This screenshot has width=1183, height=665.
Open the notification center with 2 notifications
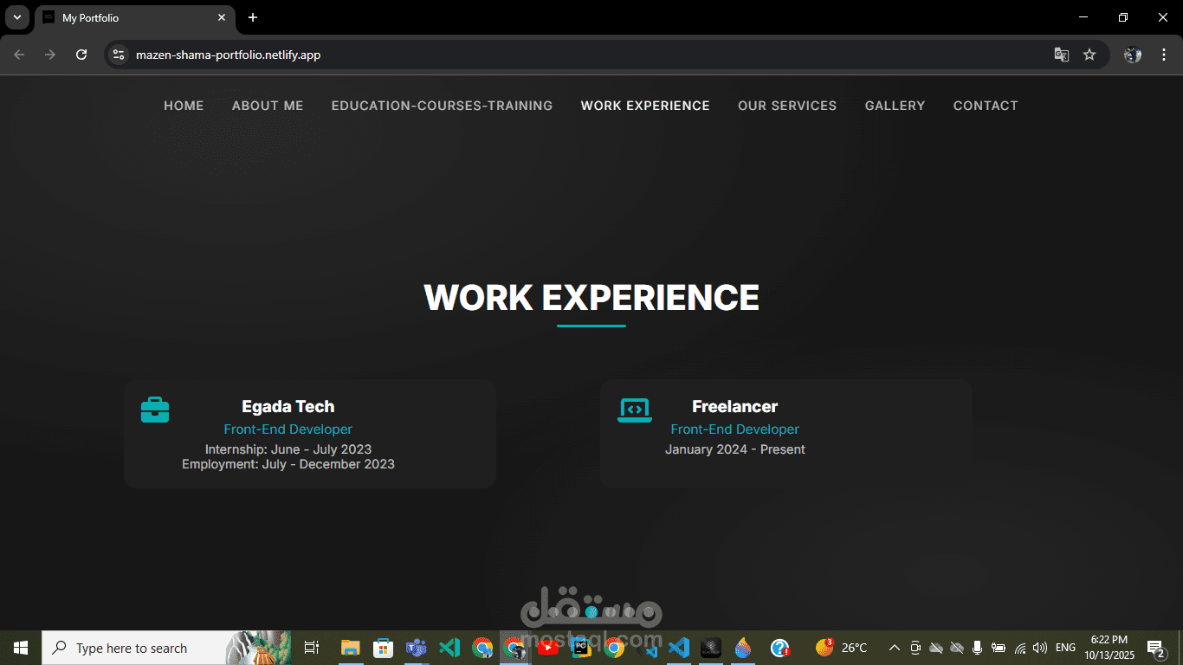coord(1155,648)
